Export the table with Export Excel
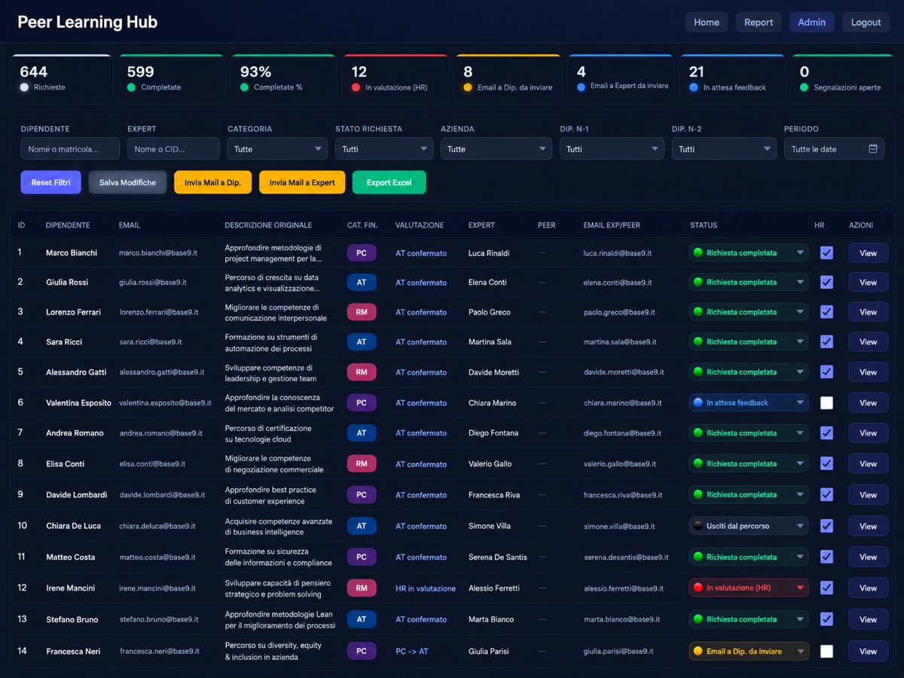The width and height of the screenshot is (904, 678). click(x=389, y=182)
